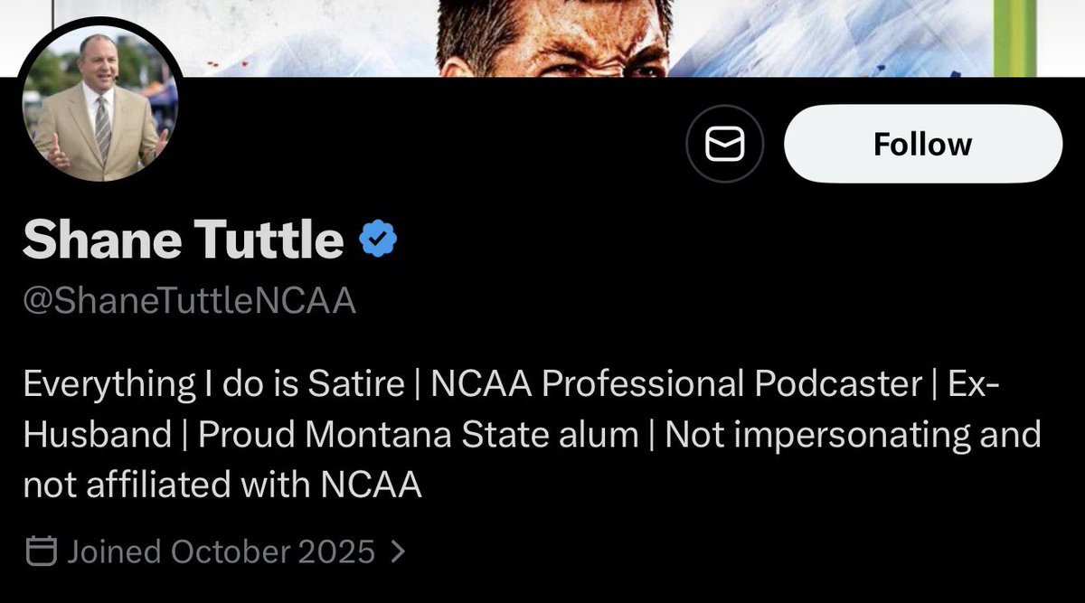Viewport: 1085px width, 603px height.
Task: Click NCAA Professional Podcaster in the bio
Action: point(676,384)
